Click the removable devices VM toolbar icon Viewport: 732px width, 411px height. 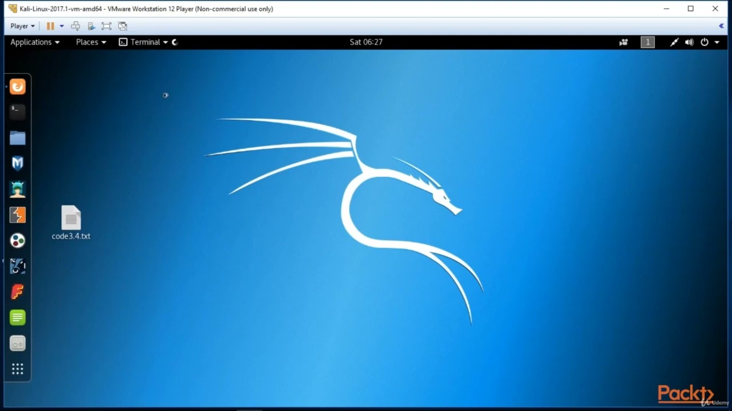coord(91,26)
